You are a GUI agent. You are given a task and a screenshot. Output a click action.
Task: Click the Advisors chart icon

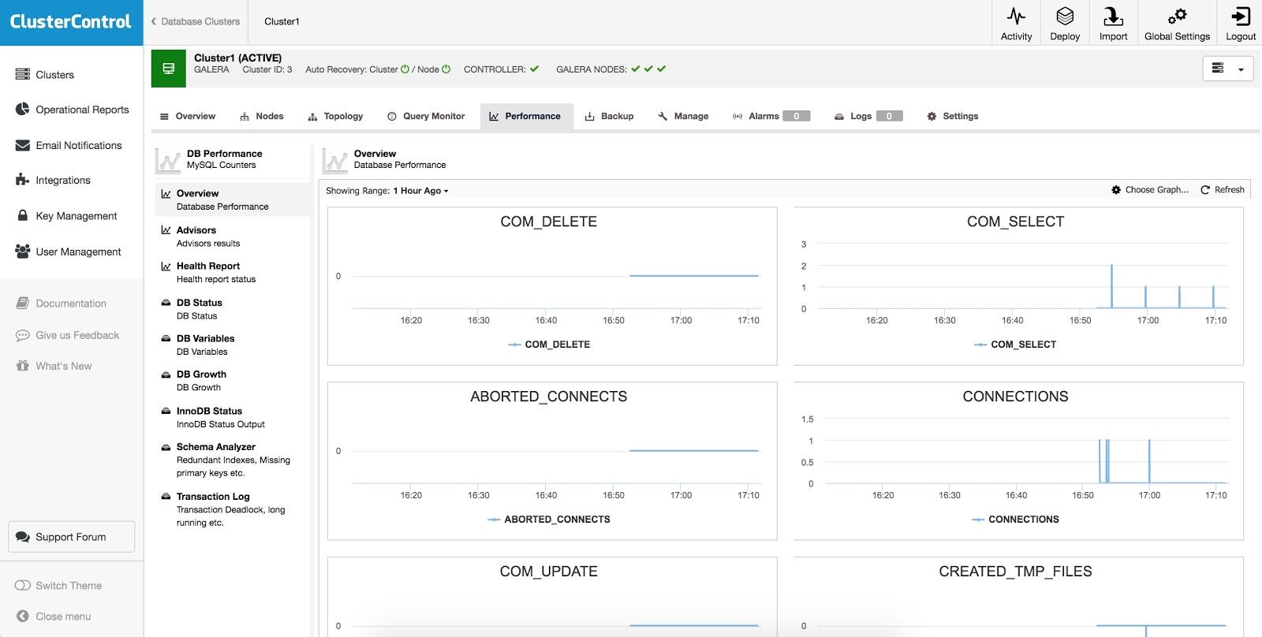click(x=166, y=230)
